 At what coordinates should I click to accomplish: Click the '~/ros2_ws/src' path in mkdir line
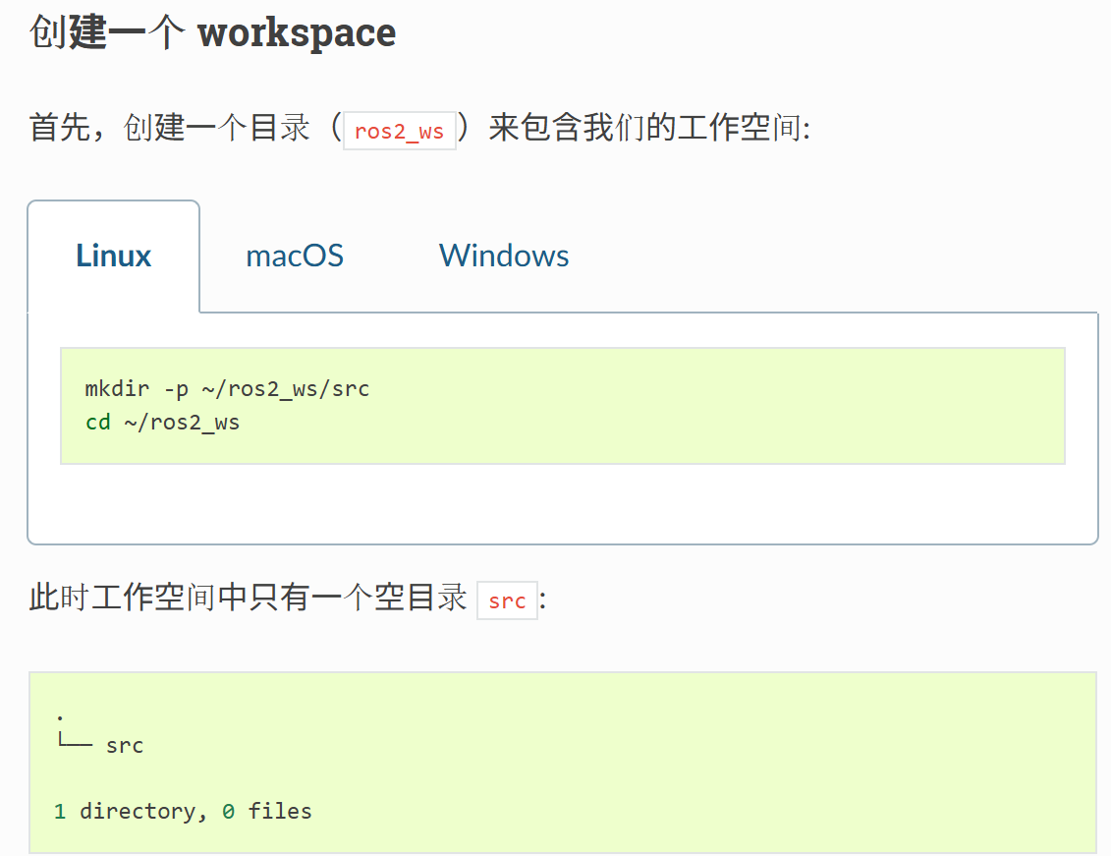point(285,389)
